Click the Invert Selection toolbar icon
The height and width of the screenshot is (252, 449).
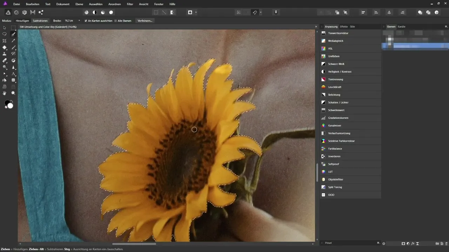click(172, 12)
